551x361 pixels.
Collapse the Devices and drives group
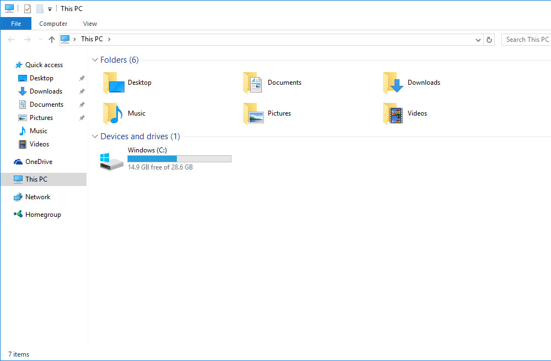(x=95, y=136)
